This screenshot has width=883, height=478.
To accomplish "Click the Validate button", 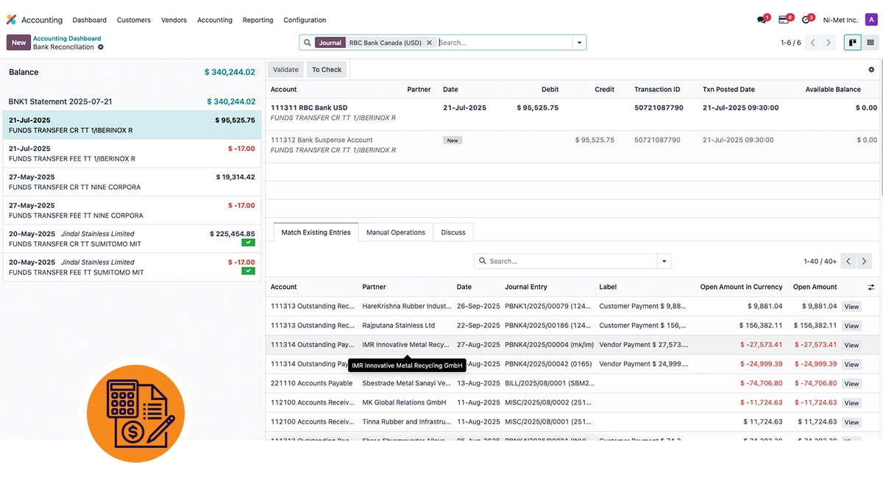I will click(x=286, y=70).
